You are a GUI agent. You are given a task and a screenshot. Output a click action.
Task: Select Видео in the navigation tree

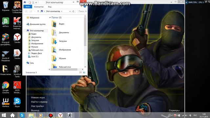pos(32,34)
